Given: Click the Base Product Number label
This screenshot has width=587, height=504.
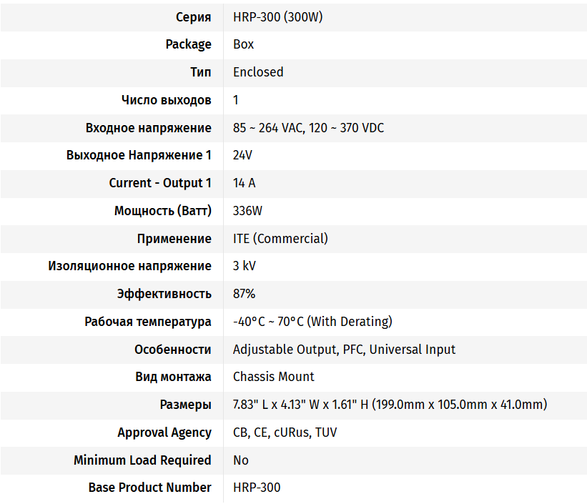Looking at the screenshot, I should tap(149, 488).
